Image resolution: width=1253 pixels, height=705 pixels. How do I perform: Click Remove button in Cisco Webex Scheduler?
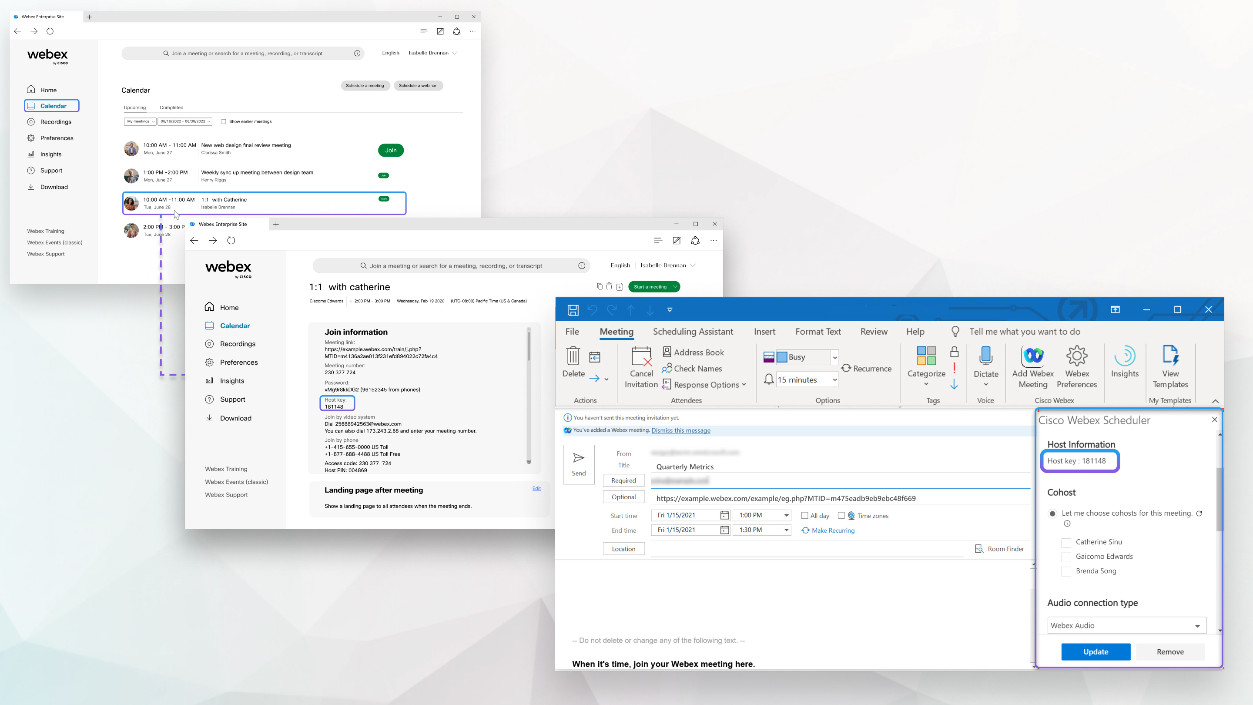1169,651
